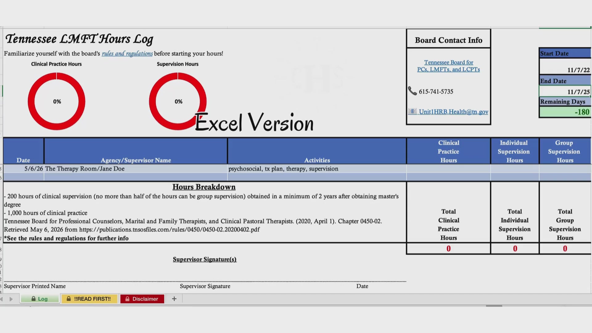Click the Tennessee LMFT Hours Log title
Screen dimensions: 592x333
point(79,39)
